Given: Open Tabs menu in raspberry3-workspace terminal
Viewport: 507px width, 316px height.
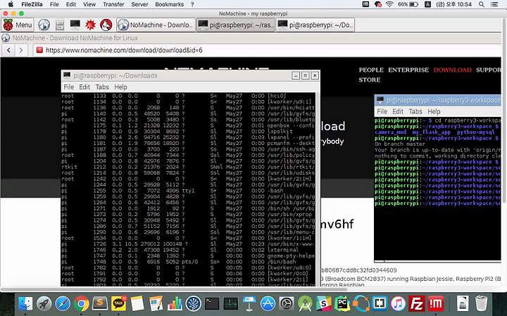Looking at the screenshot, I should click(x=415, y=111).
